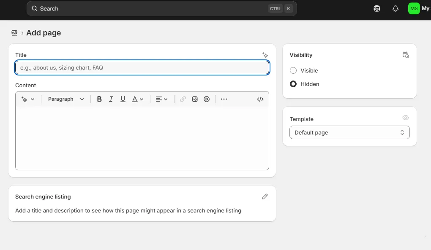Expand the text alignment options
The image size is (431, 250).
pos(161,99)
